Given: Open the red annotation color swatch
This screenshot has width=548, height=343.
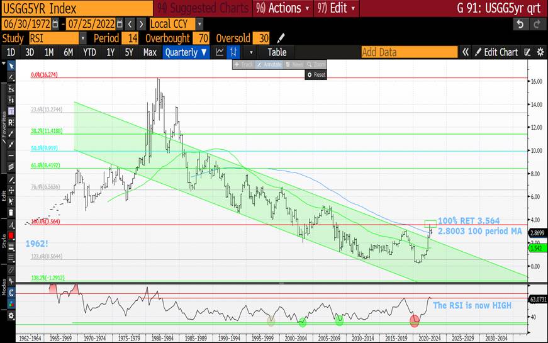Looking at the screenshot, I should tap(11, 235).
